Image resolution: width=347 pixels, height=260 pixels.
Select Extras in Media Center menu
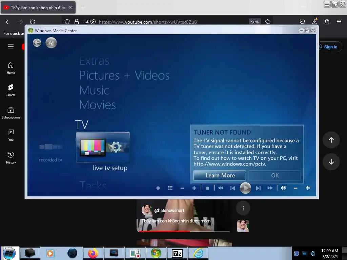pyautogui.click(x=95, y=61)
